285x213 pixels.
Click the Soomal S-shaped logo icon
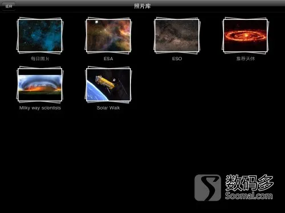pyautogui.click(x=207, y=187)
